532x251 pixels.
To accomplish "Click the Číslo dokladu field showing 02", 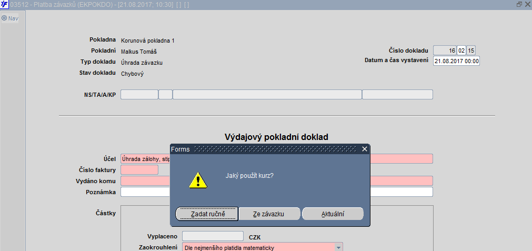I will point(461,51).
